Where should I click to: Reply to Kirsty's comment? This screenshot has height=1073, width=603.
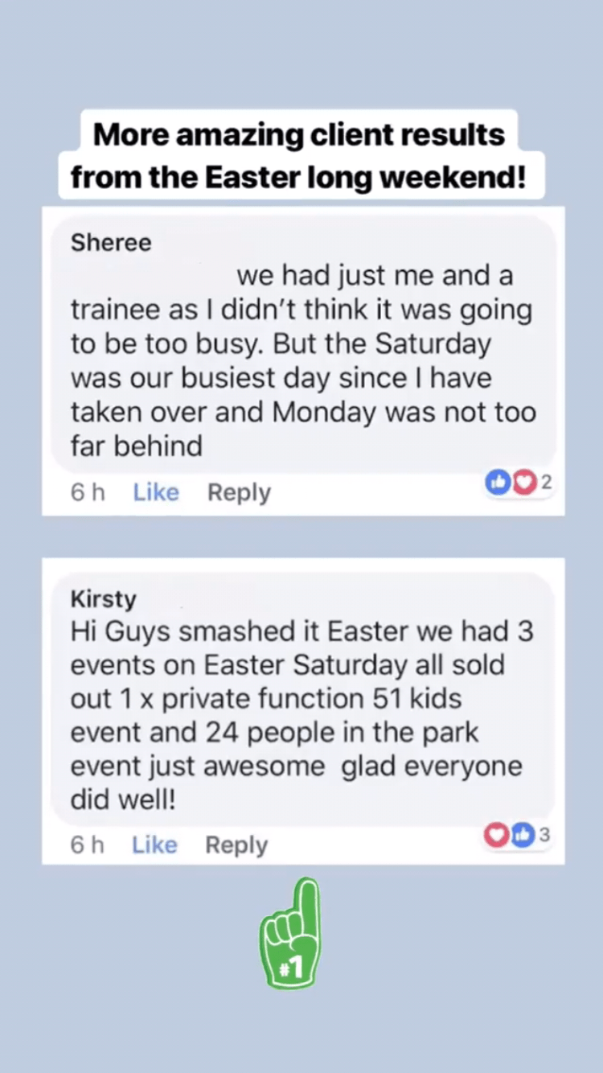tap(236, 845)
